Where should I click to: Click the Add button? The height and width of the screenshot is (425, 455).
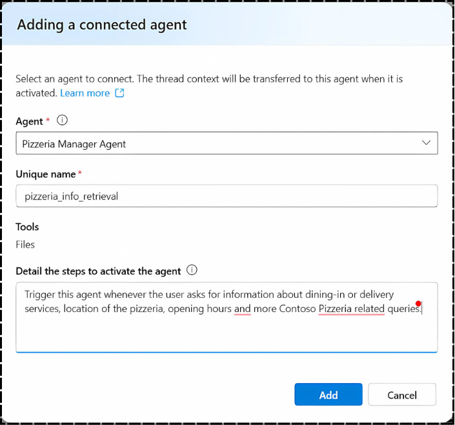click(329, 394)
